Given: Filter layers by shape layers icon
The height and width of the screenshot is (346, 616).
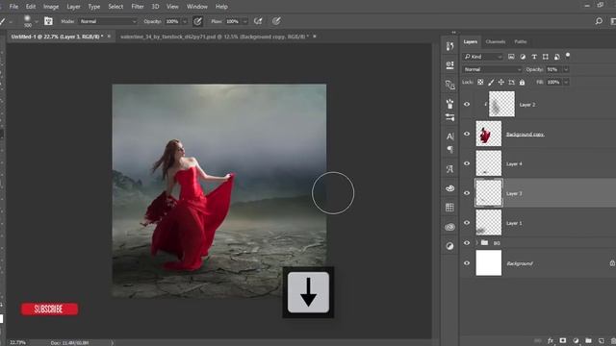Looking at the screenshot, I should click(x=546, y=57).
